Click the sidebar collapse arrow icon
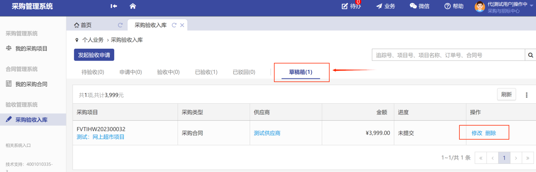This screenshot has height=172, width=536. coord(114,6)
